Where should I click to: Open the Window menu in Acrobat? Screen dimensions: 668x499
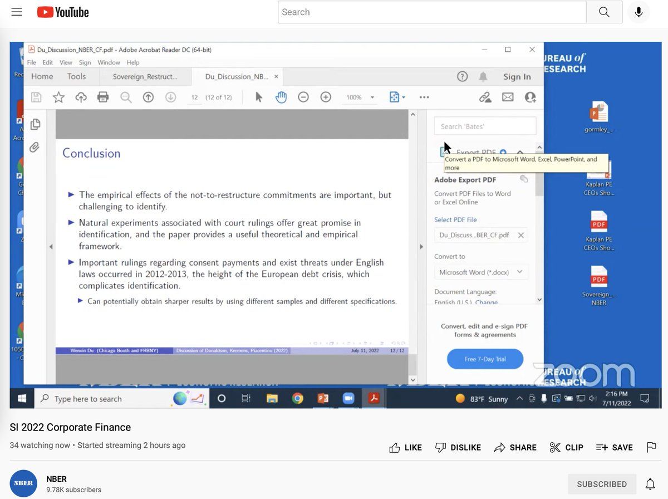[x=109, y=62]
